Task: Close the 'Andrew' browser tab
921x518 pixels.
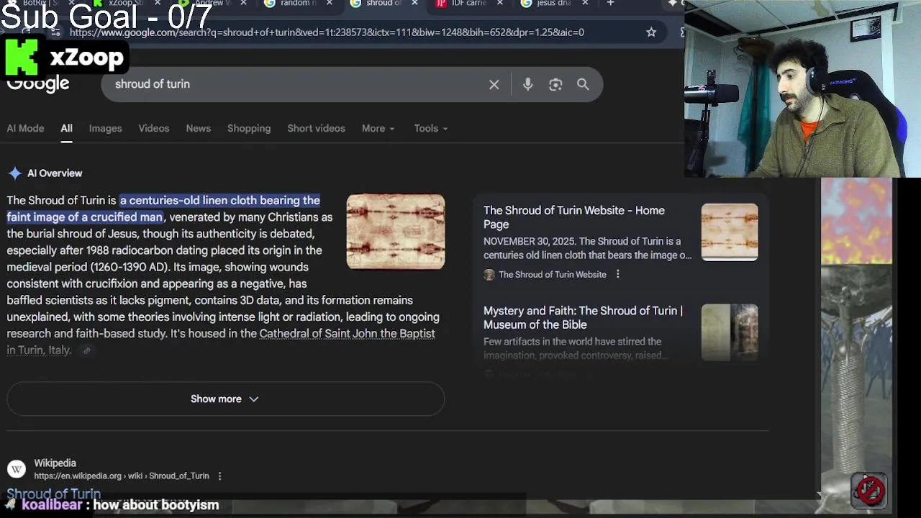Action: 243,4
